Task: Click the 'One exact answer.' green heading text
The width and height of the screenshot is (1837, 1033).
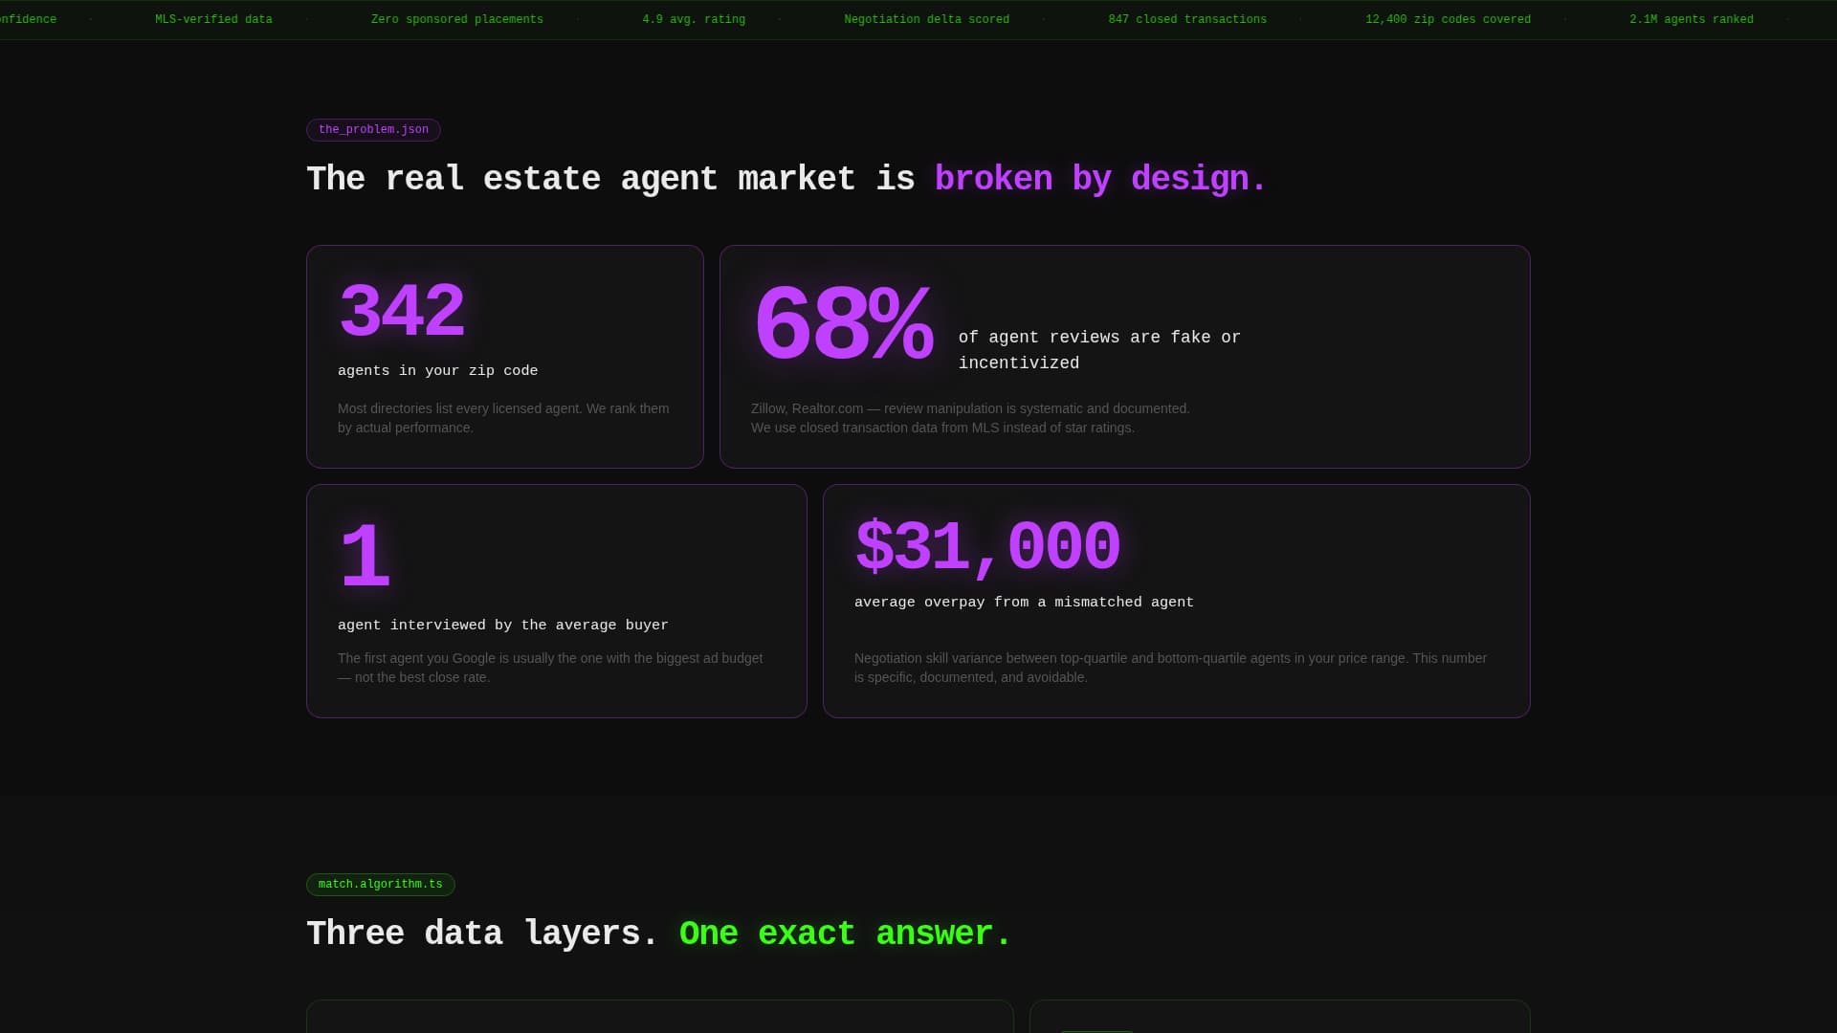Action: point(845,934)
